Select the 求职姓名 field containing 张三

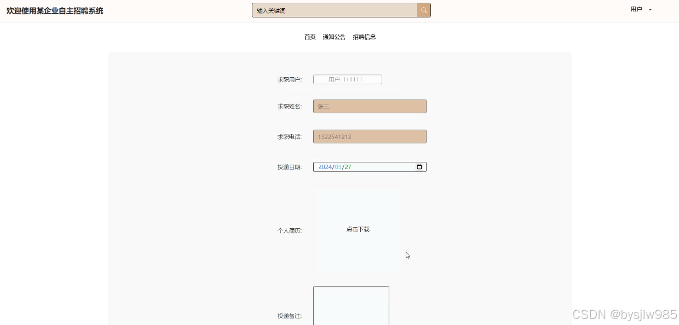pos(370,107)
